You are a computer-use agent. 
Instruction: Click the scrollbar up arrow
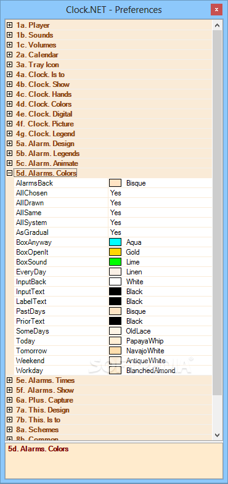217,25
